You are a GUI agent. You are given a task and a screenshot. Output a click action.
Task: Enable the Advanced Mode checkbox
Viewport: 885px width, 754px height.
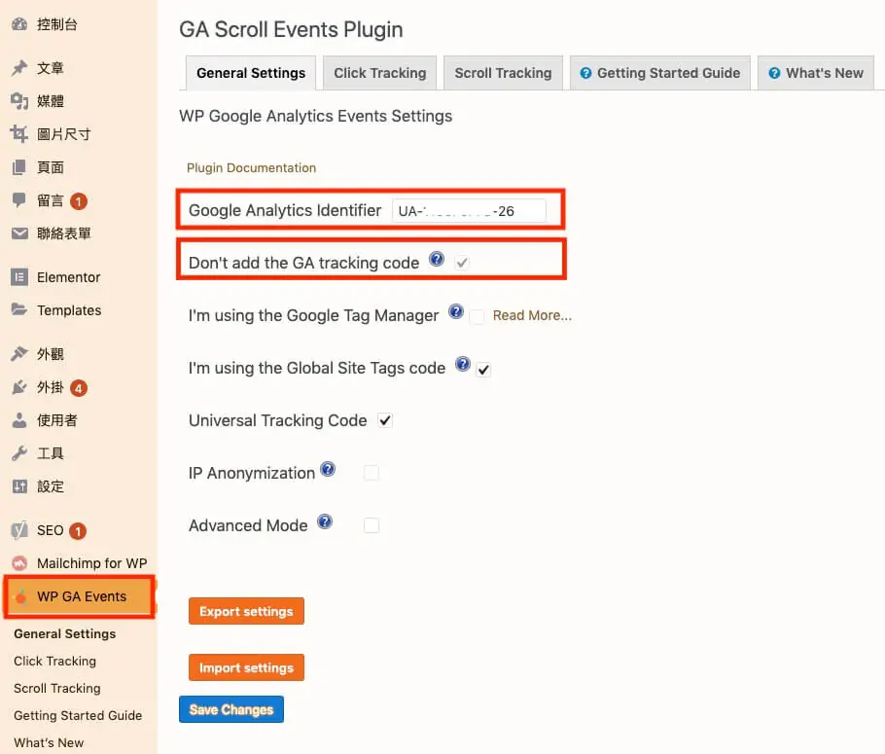pos(372,525)
